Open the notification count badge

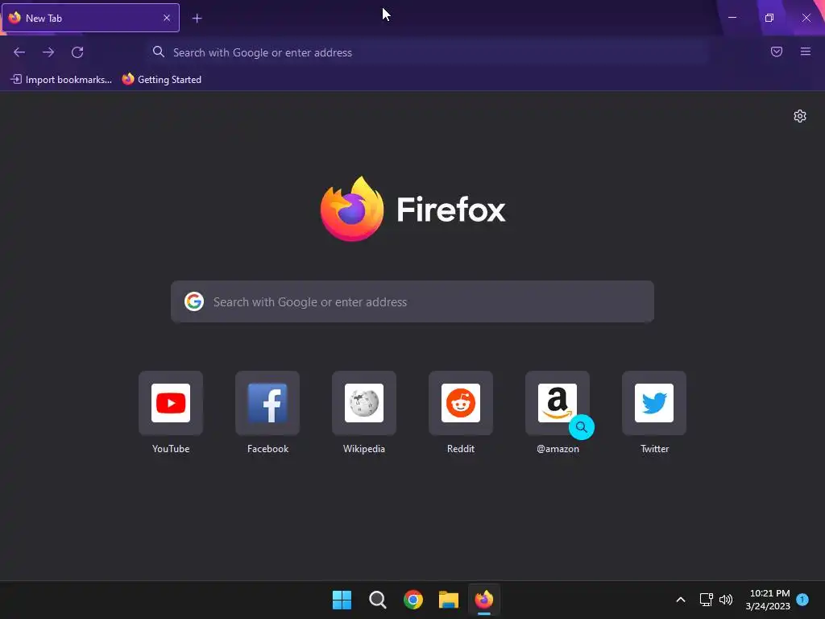802,600
